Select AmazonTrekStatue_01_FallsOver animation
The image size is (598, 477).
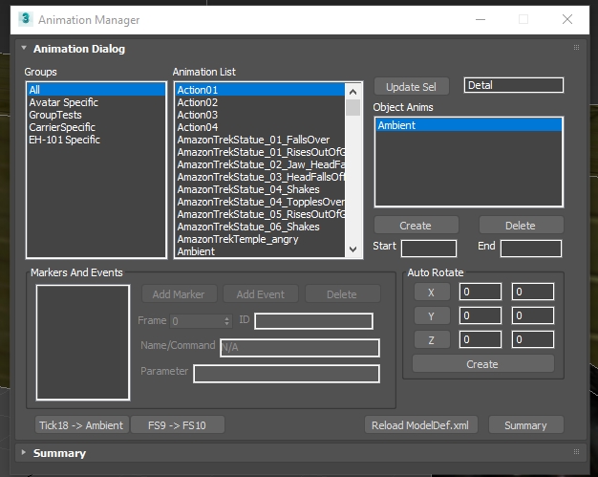tap(260, 140)
